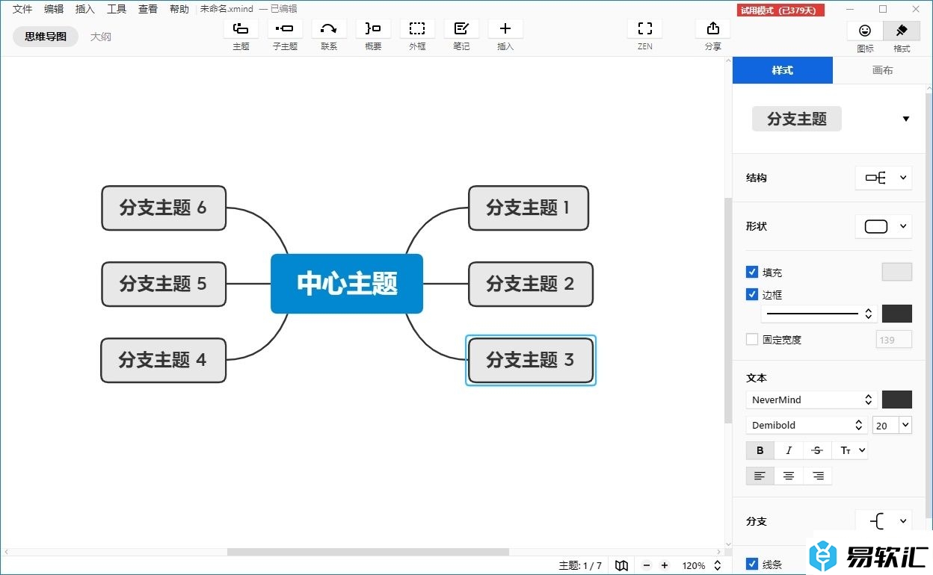Viewport: 933px width, 575px height.
Task: Open the border color swatch
Action: tap(897, 314)
